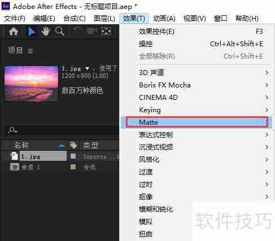The width and height of the screenshot is (275, 241).
Task: Open the 文件(F) menu
Action: point(15,19)
